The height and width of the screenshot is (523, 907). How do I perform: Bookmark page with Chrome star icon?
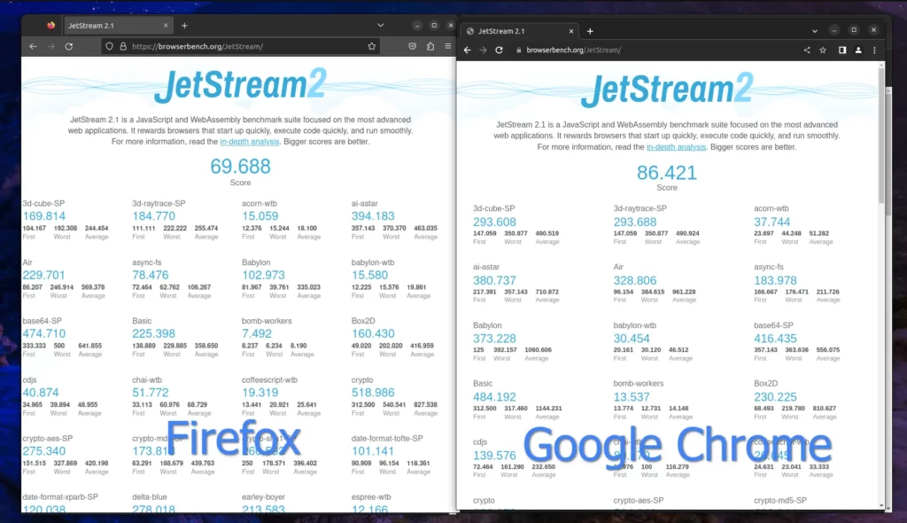(x=823, y=51)
